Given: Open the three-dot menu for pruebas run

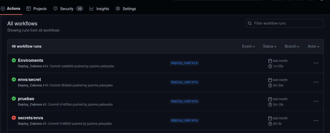Looking at the screenshot, I should coord(316,101).
